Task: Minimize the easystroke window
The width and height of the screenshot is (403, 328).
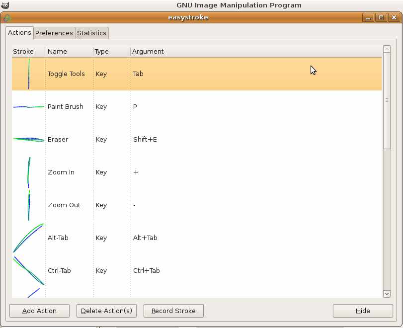Action: (368, 17)
